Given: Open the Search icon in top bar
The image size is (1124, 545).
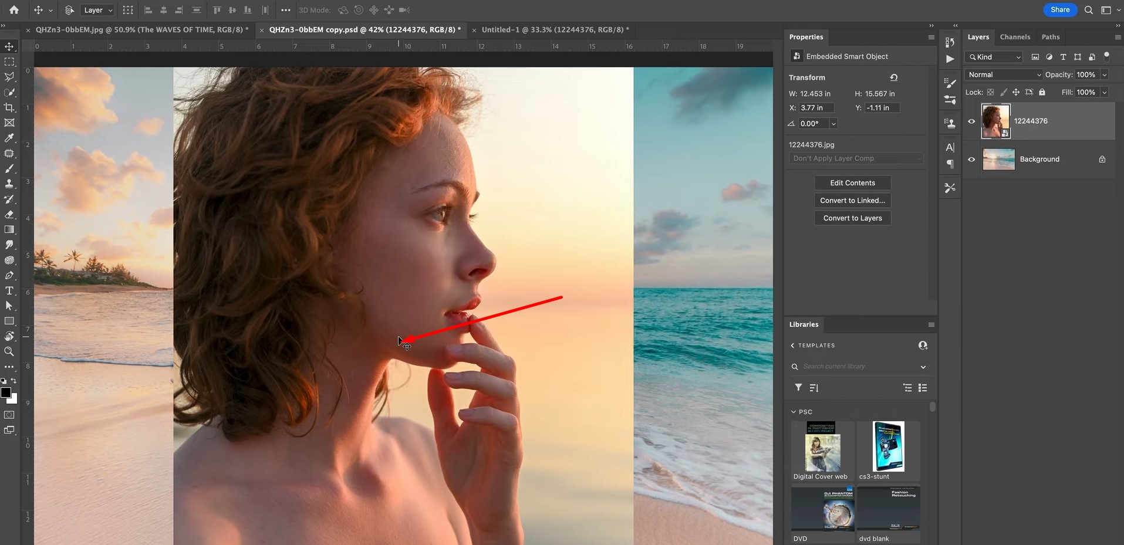Looking at the screenshot, I should click(x=1089, y=10).
